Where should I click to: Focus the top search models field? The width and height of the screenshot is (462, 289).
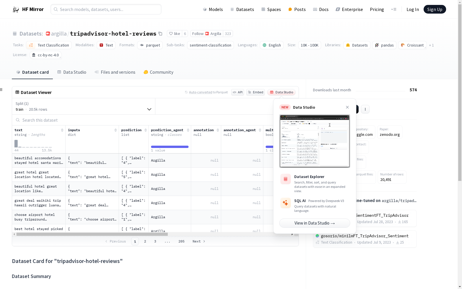(106, 9)
